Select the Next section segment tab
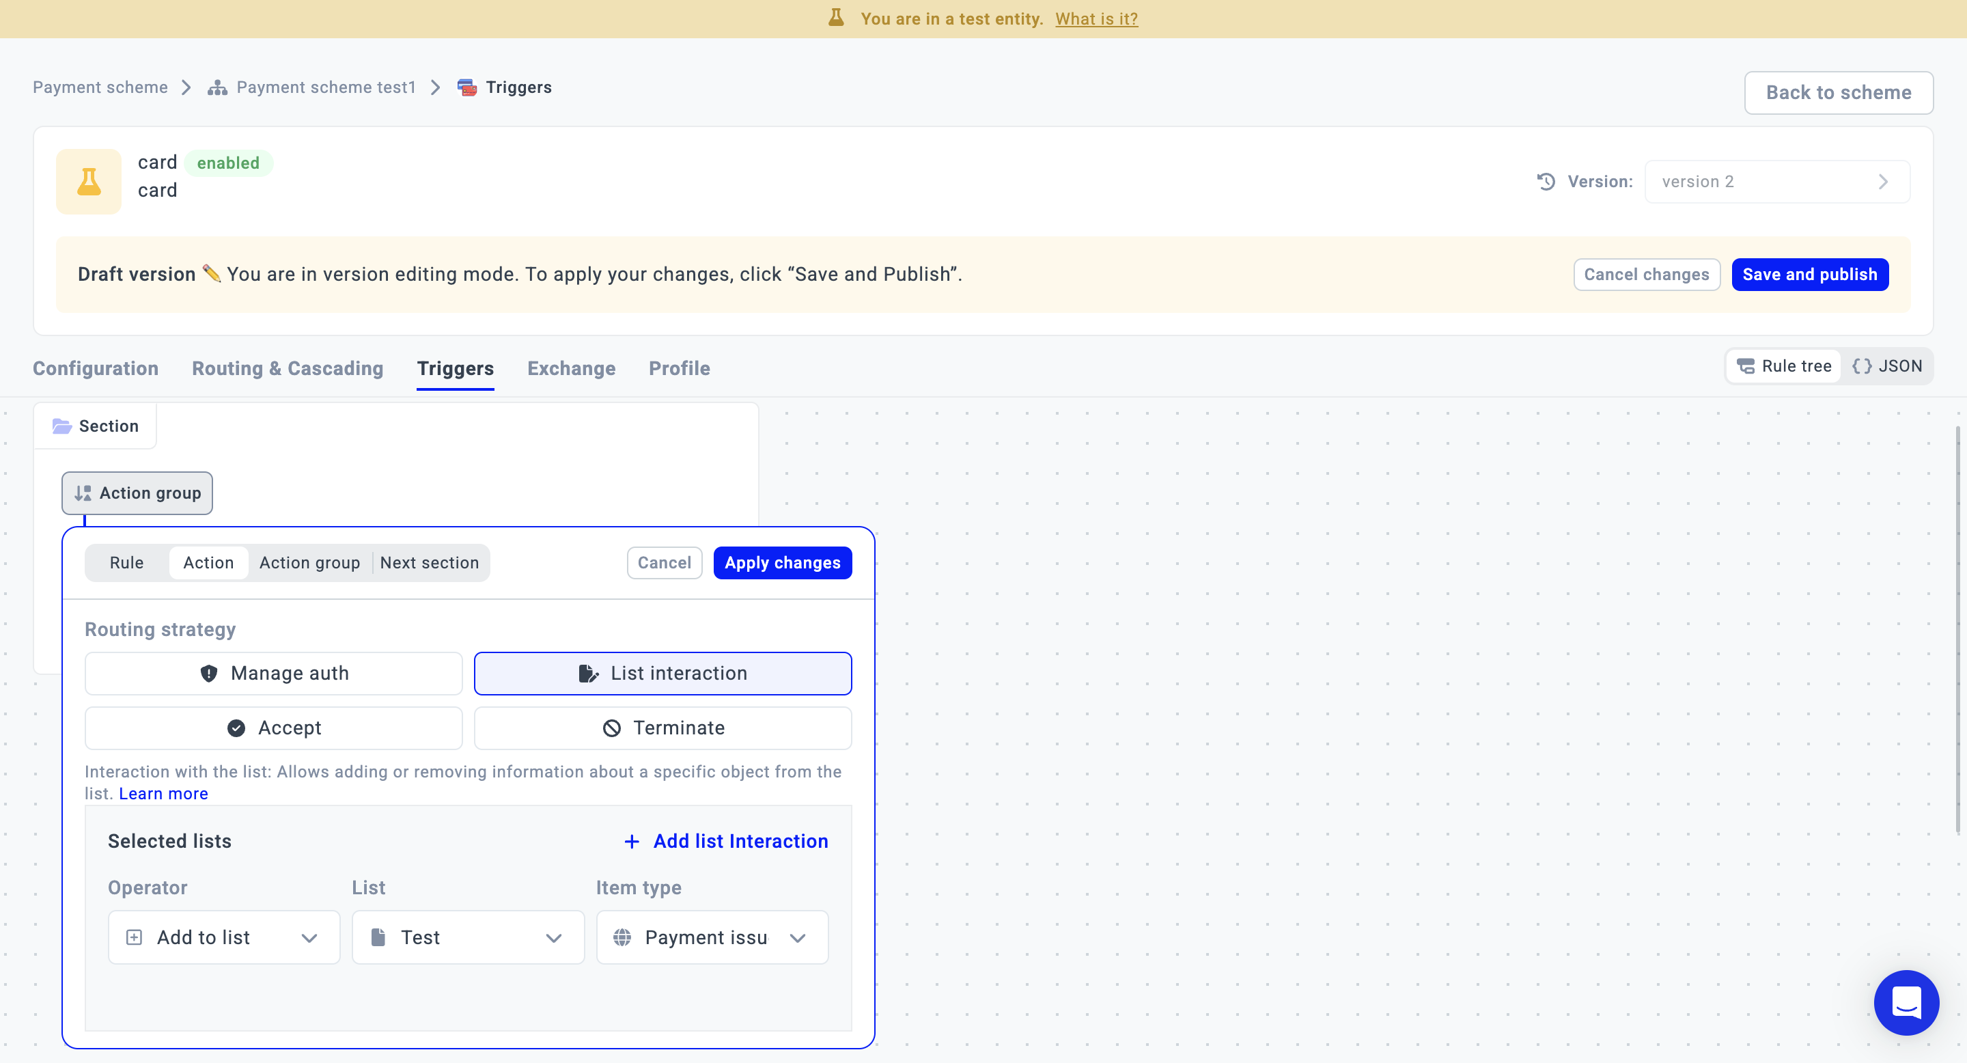The height and width of the screenshot is (1063, 1967). pyautogui.click(x=429, y=563)
